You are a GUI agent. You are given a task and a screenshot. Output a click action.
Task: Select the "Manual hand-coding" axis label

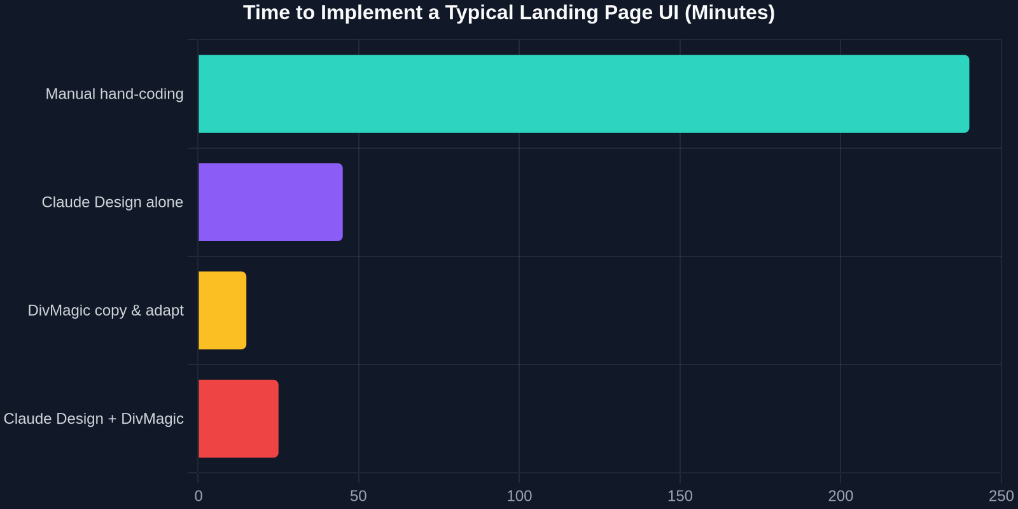pos(115,94)
